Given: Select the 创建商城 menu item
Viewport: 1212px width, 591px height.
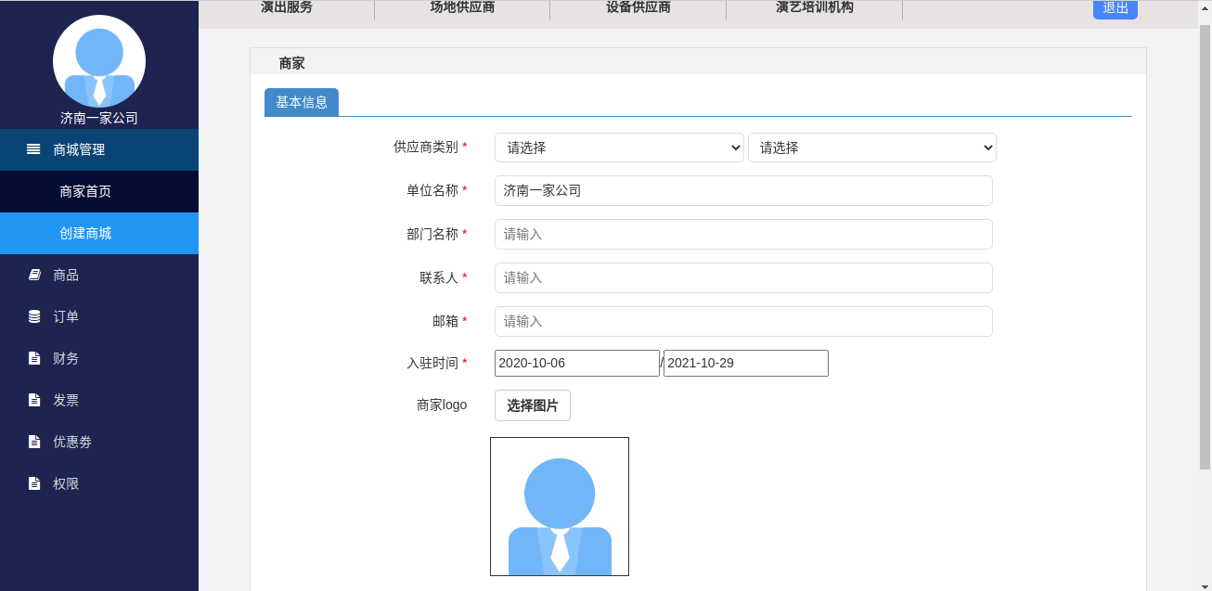Looking at the screenshot, I should point(99,233).
